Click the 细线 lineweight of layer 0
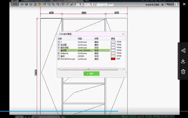 96,42
